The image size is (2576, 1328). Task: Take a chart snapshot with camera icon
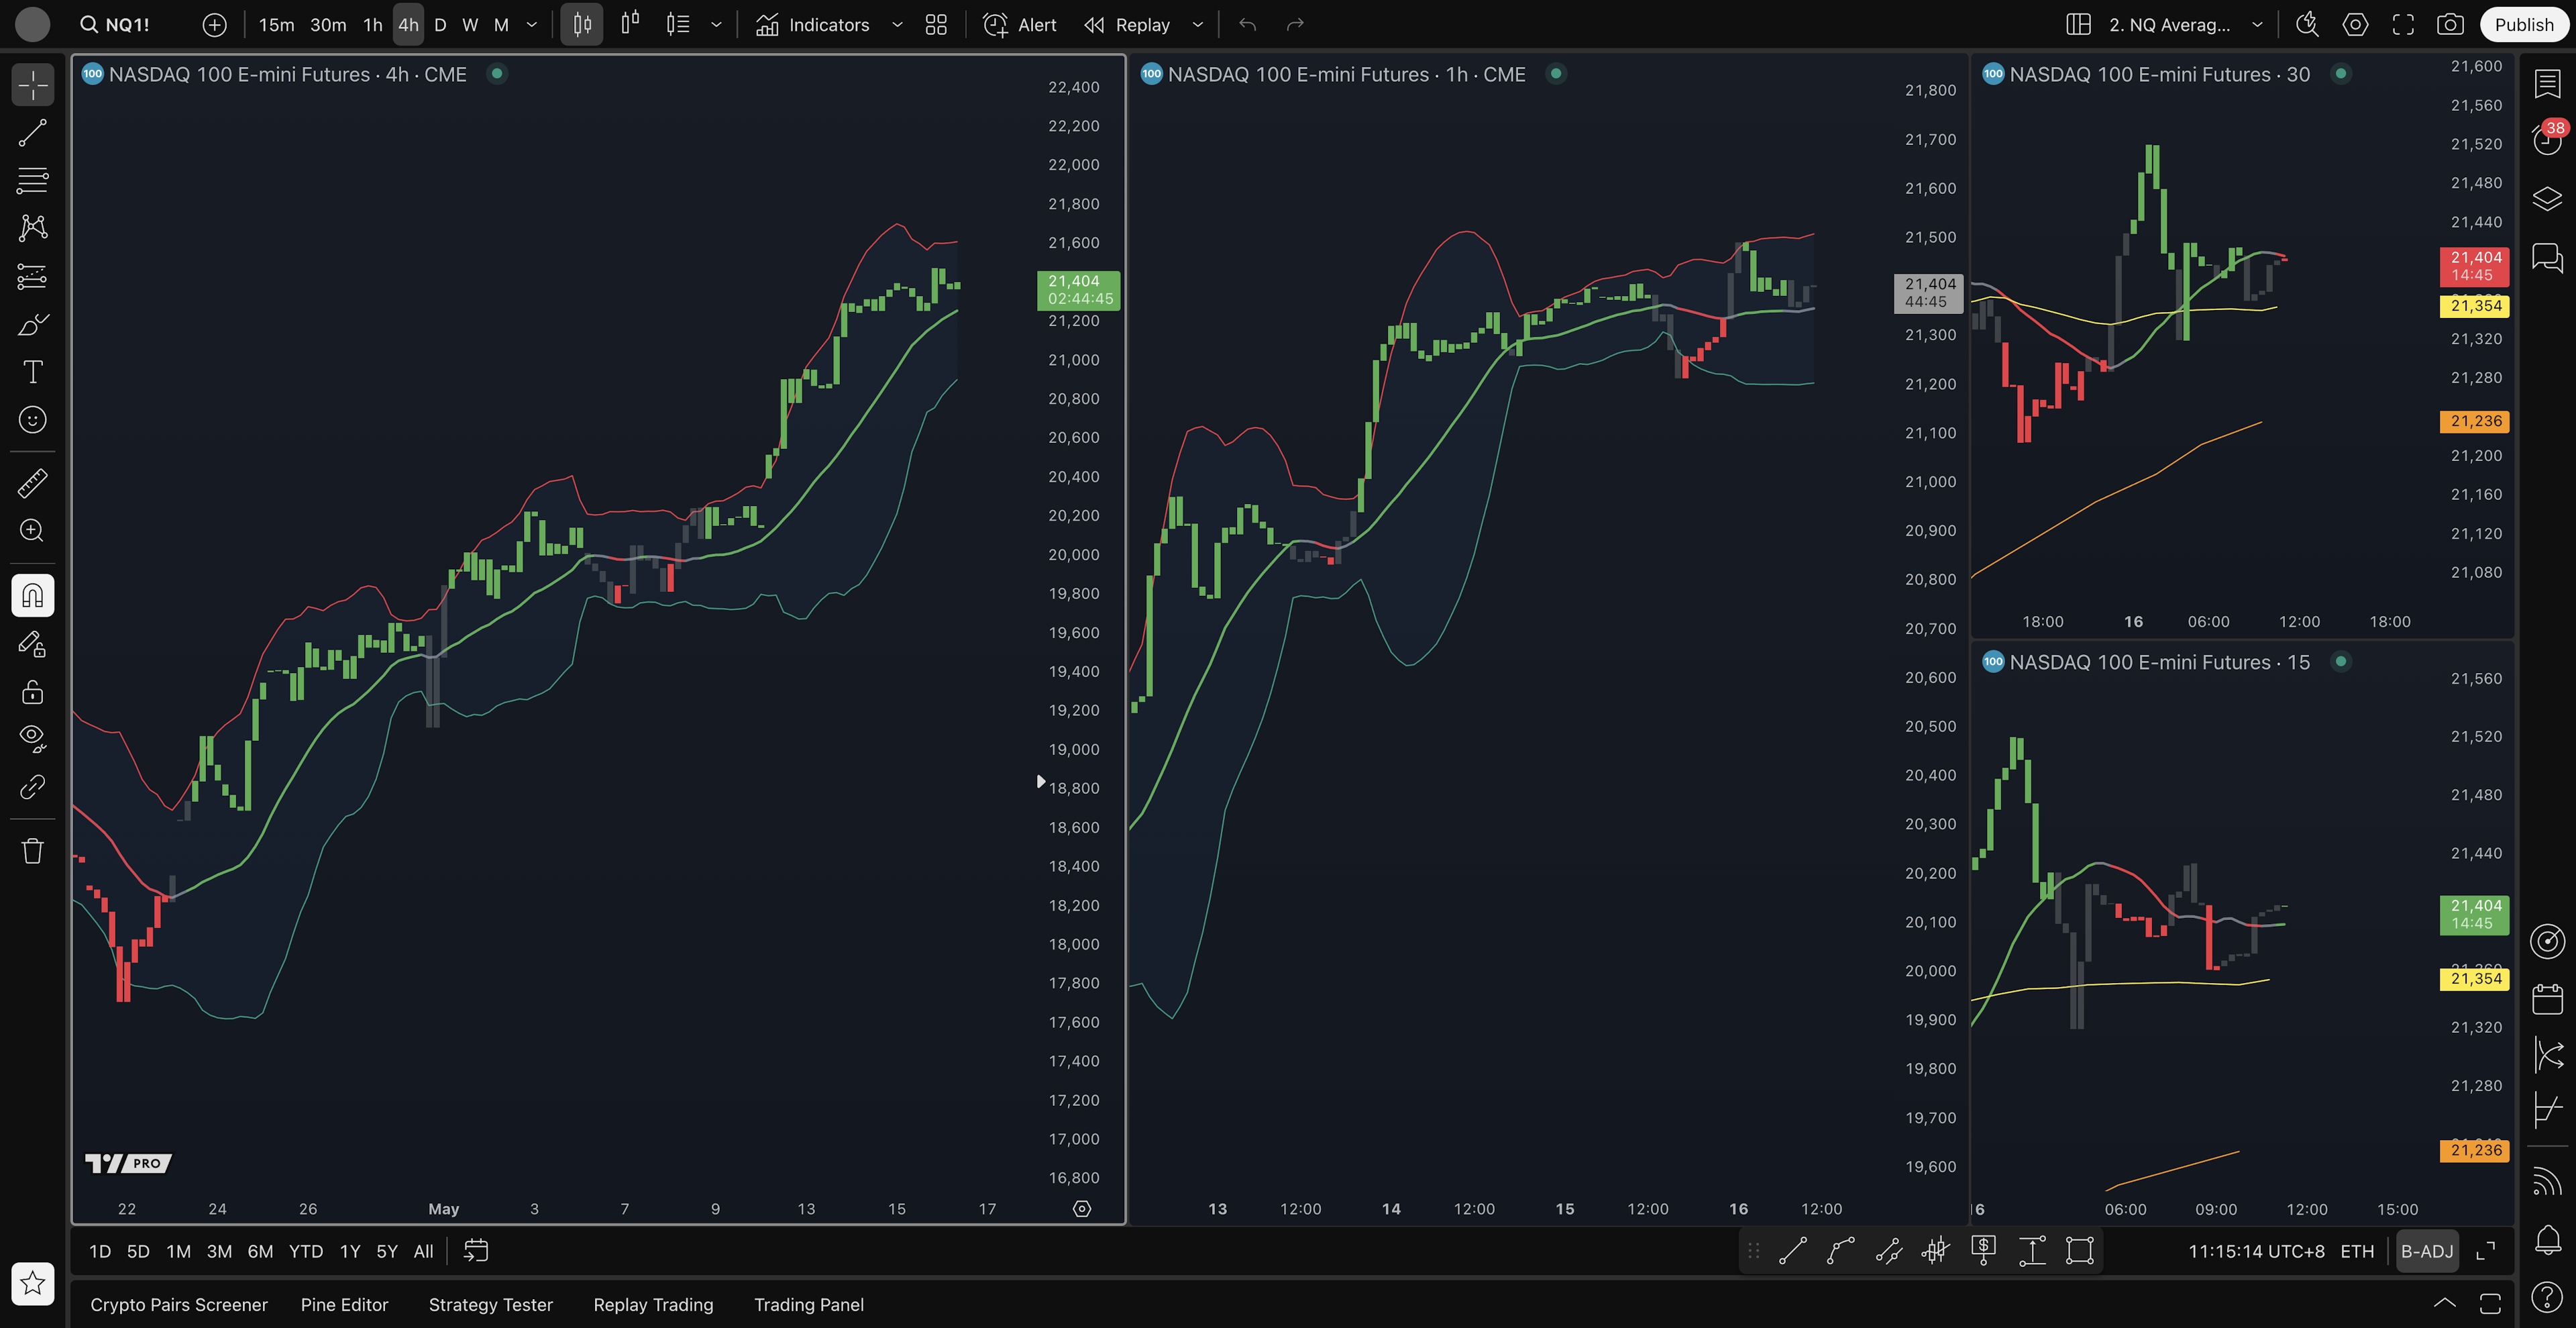coord(2449,25)
